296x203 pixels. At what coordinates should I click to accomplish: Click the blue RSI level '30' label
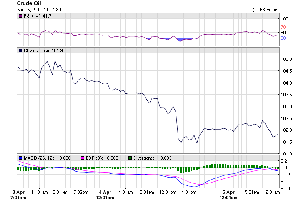283,38
